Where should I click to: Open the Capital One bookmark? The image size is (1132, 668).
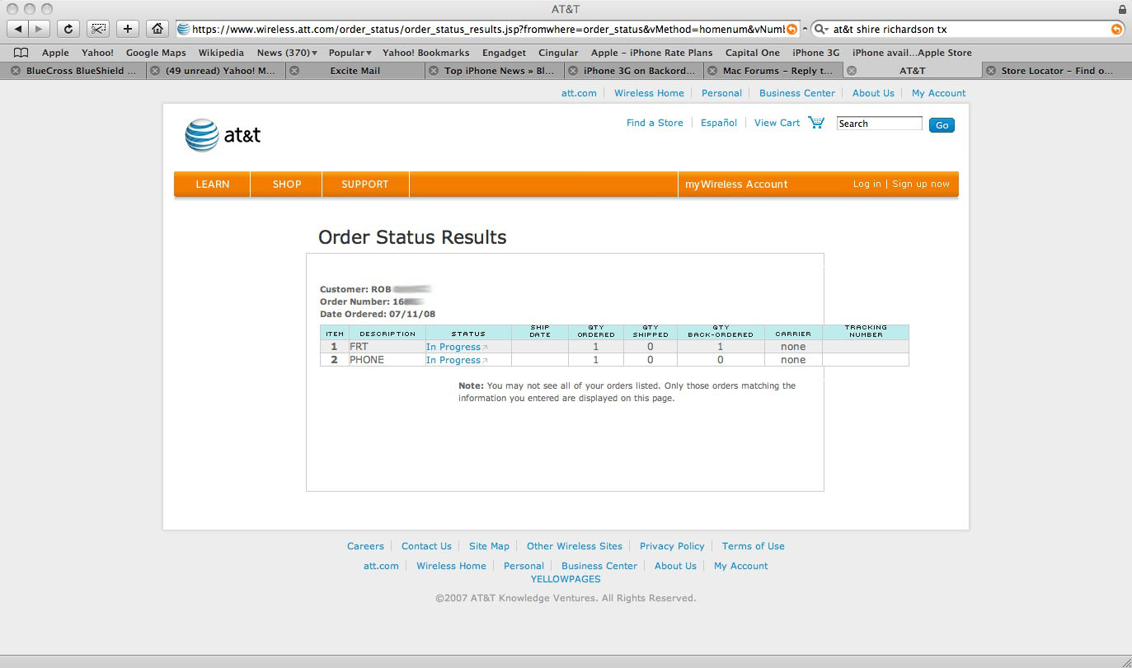click(753, 53)
